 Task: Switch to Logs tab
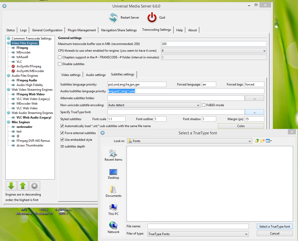(23, 30)
